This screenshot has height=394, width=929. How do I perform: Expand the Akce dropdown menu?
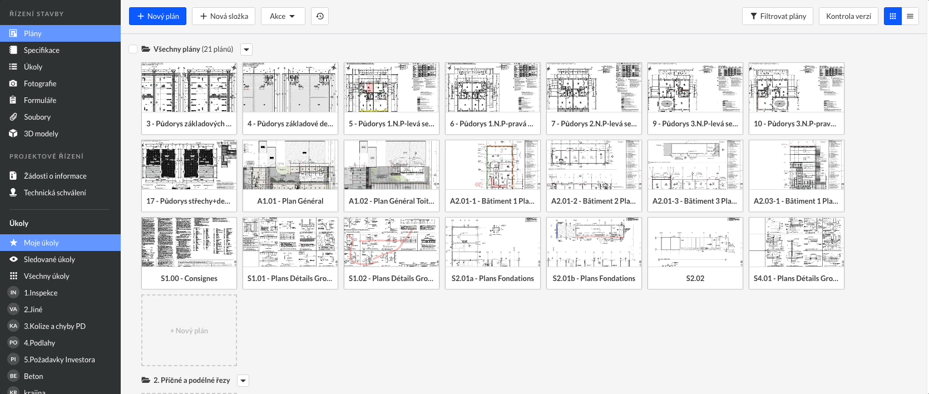coord(283,16)
